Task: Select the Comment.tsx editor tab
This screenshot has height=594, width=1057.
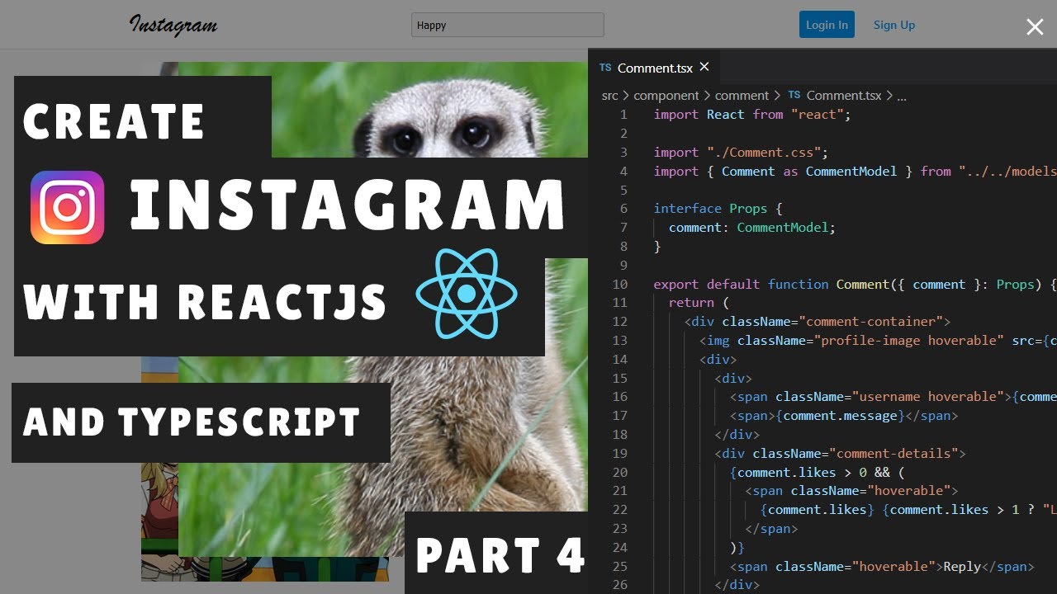Action: pos(654,68)
